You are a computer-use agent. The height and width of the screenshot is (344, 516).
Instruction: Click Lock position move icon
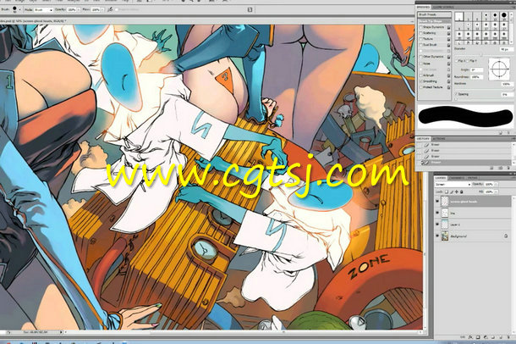pos(457,191)
